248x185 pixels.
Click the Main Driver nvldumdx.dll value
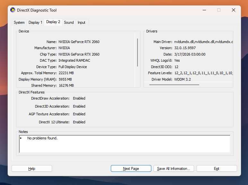coord(204,42)
